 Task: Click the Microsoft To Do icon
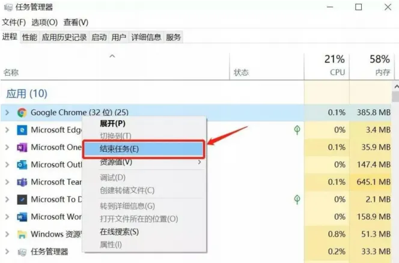(x=22, y=199)
